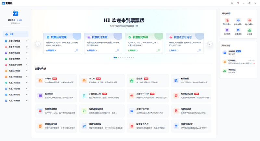Click the 发票统计查重 banner card title
The width and height of the screenshot is (260, 141).
click(100, 37)
